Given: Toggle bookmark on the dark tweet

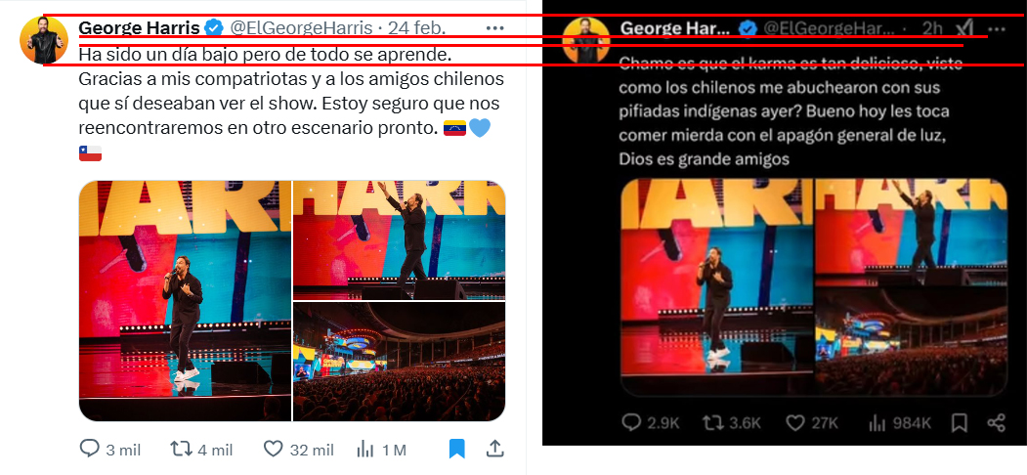Looking at the screenshot, I should click(x=959, y=422).
